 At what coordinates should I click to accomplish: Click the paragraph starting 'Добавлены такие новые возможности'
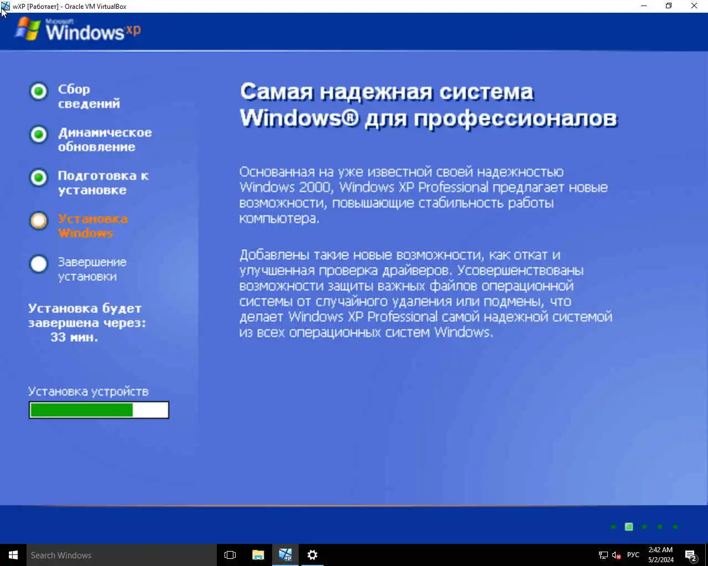425,294
